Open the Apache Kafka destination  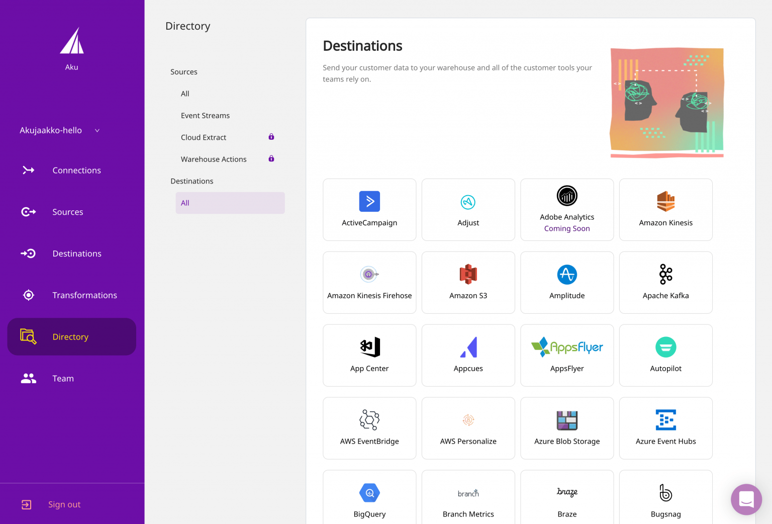(665, 282)
